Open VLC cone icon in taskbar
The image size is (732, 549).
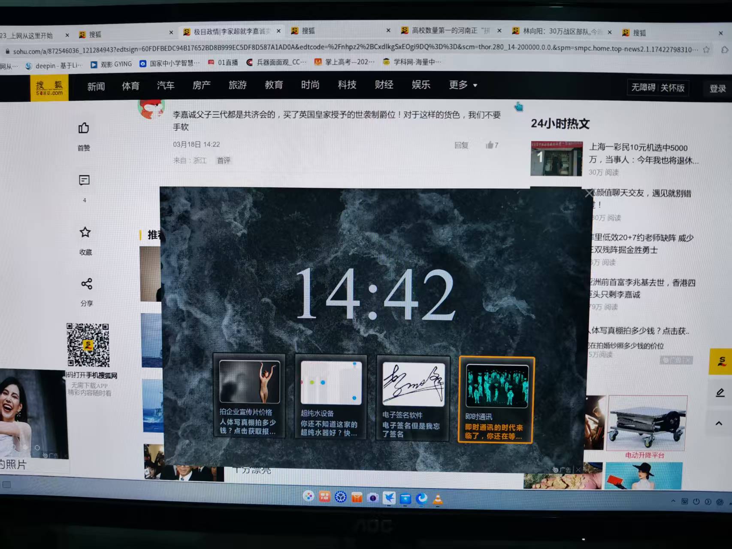click(438, 499)
